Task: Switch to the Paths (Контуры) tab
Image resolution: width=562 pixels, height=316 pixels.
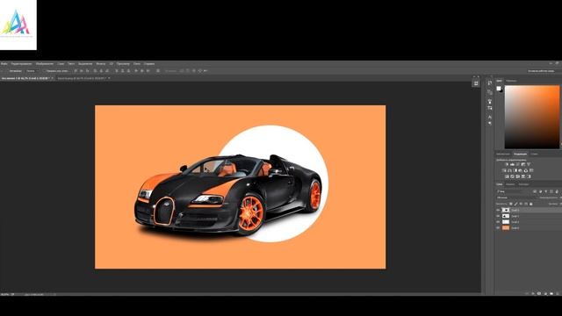Action: (x=523, y=184)
